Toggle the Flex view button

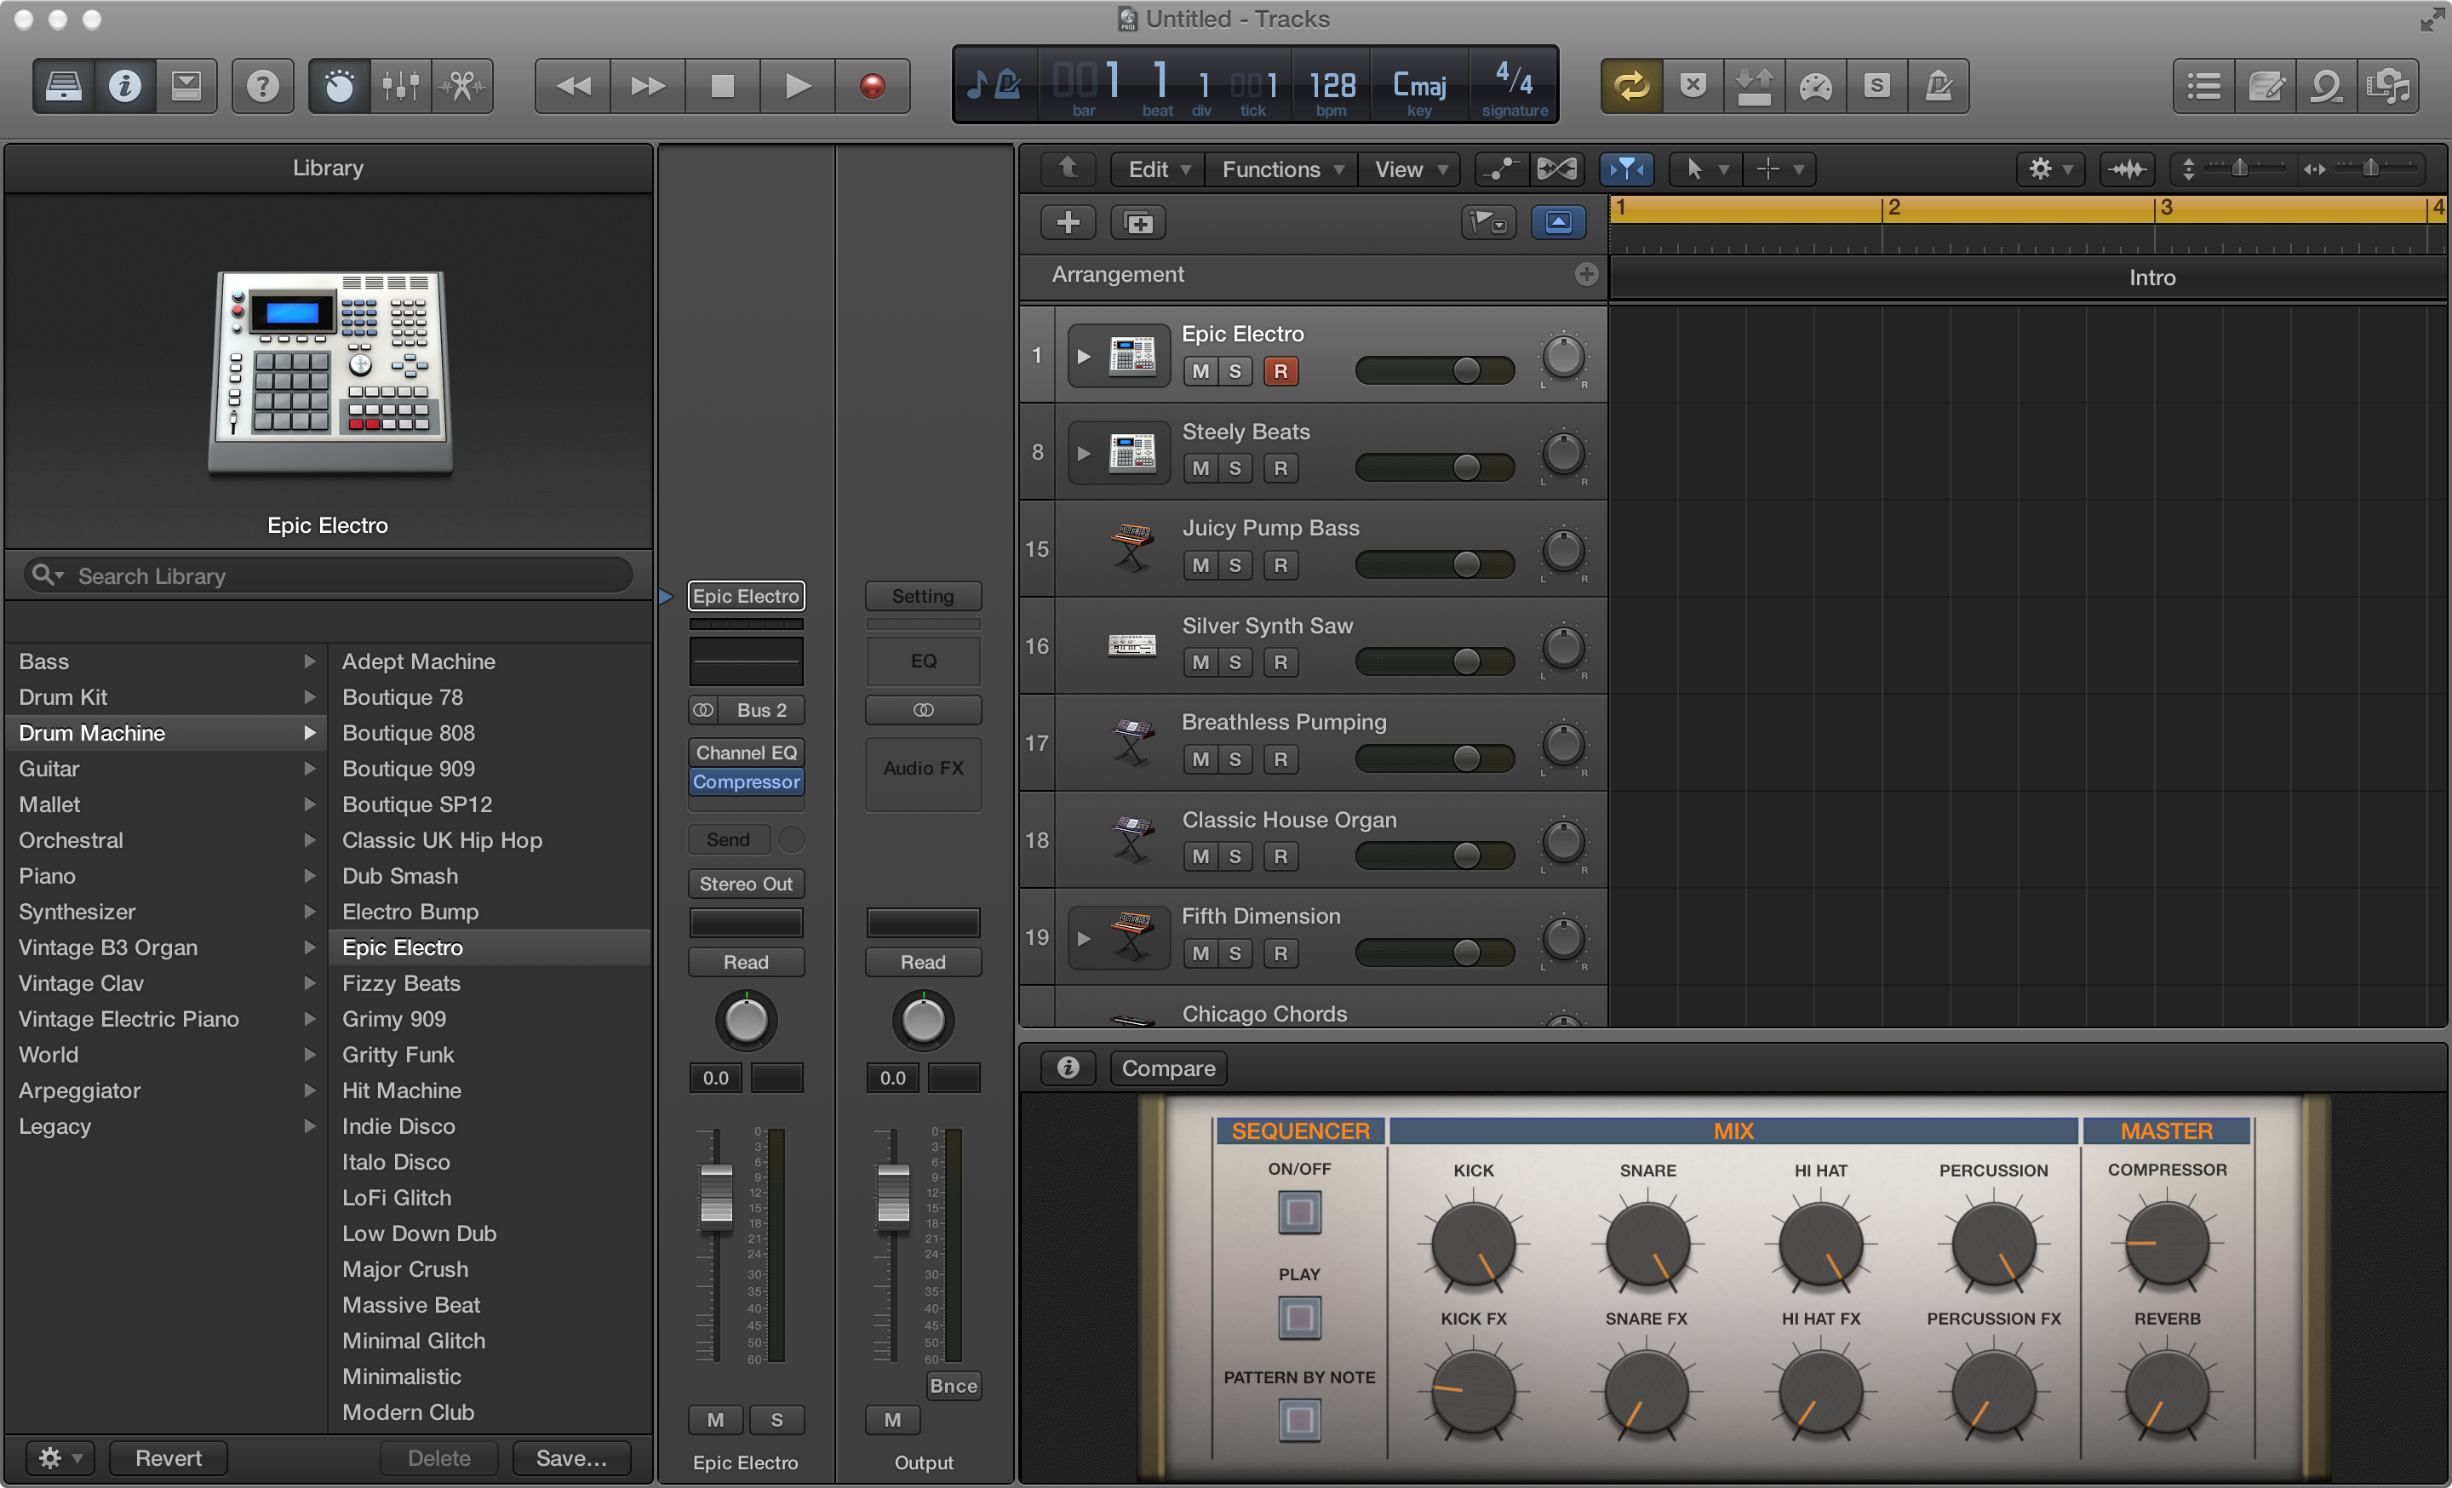[x=1556, y=169]
